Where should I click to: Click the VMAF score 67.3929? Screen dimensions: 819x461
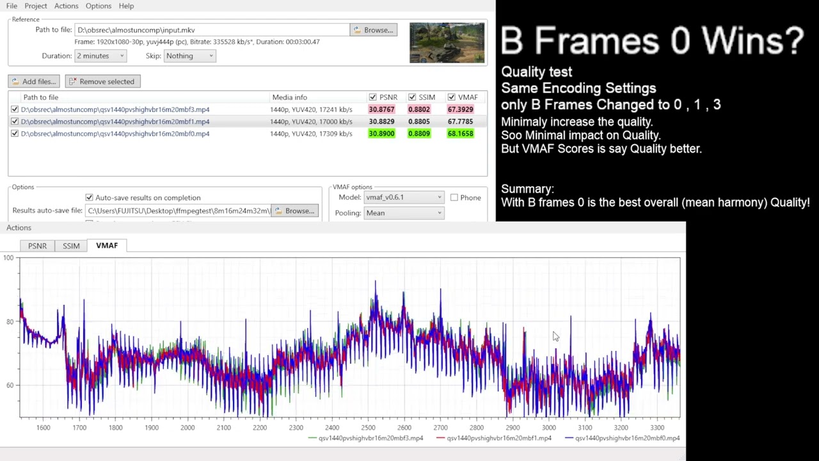coord(461,109)
